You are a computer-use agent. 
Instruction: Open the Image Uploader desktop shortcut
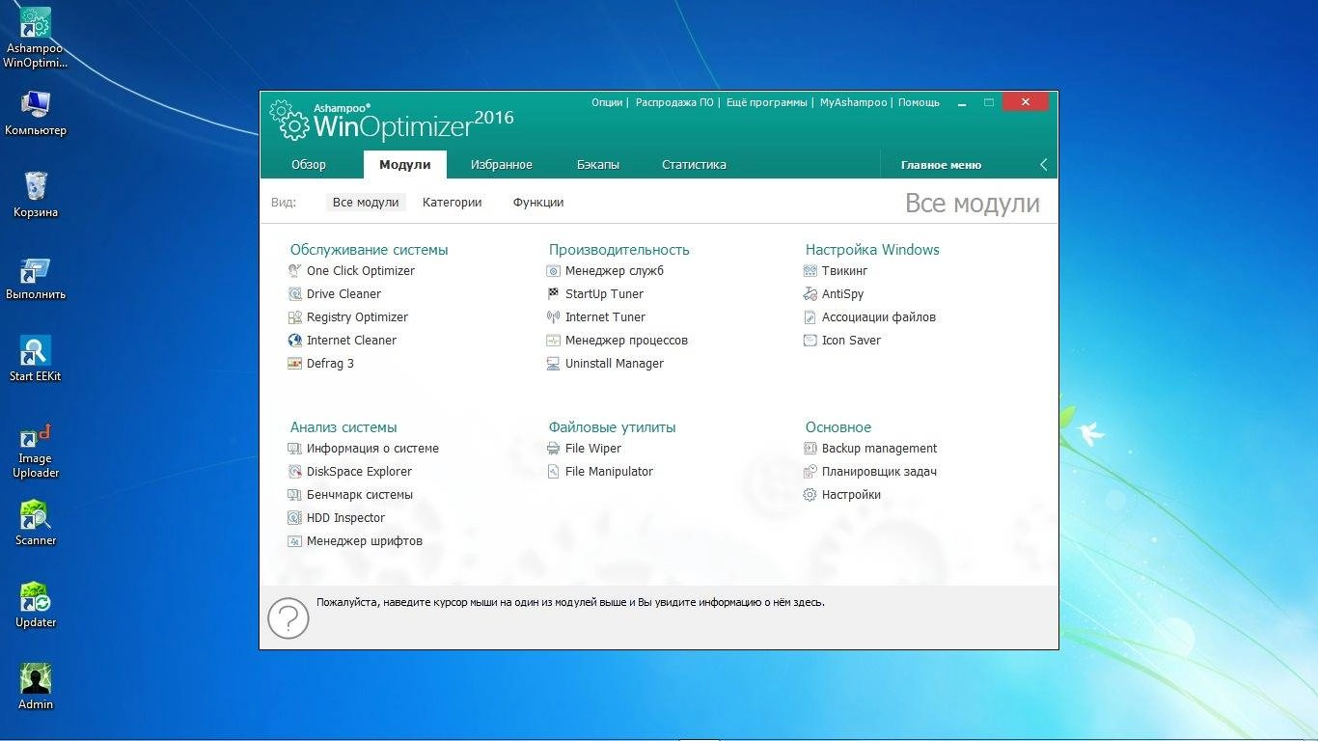(x=36, y=450)
